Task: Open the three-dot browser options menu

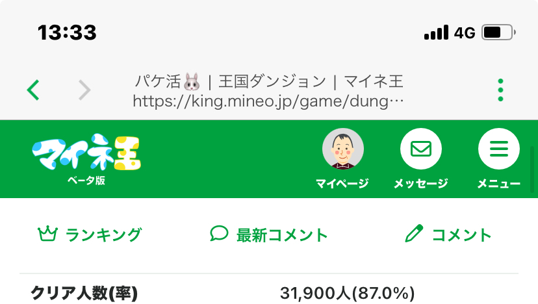Action: click(x=500, y=90)
